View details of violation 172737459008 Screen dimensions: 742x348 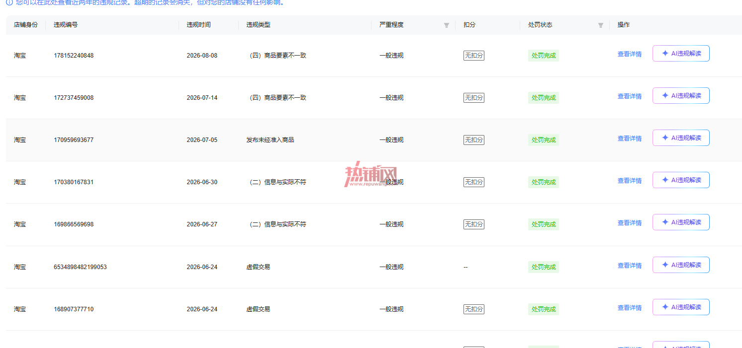629,96
